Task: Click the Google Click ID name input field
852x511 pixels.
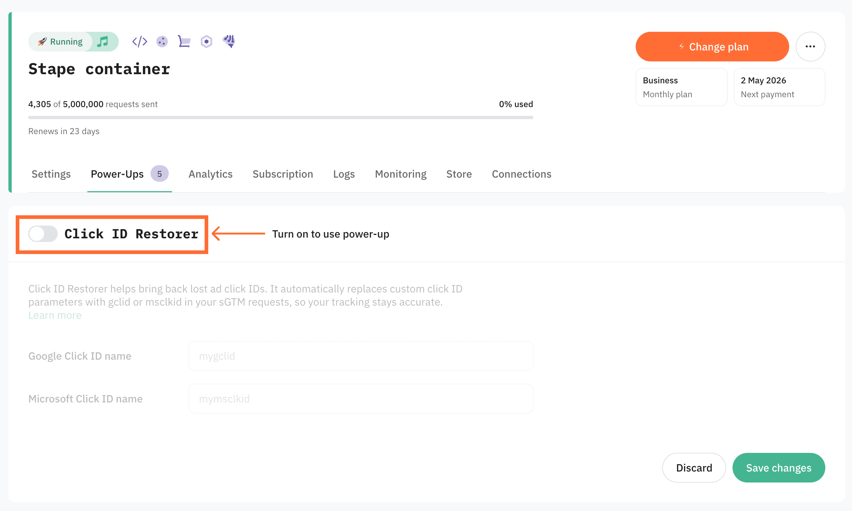Action: [361, 356]
